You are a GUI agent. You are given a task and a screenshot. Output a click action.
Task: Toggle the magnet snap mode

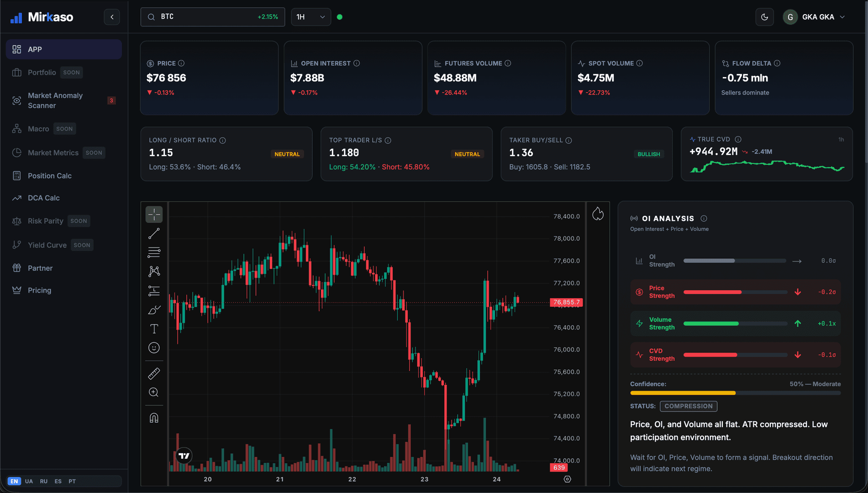point(154,418)
